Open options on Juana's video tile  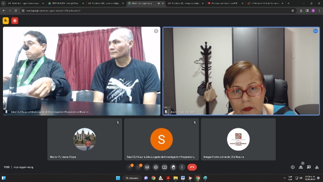click(x=316, y=31)
